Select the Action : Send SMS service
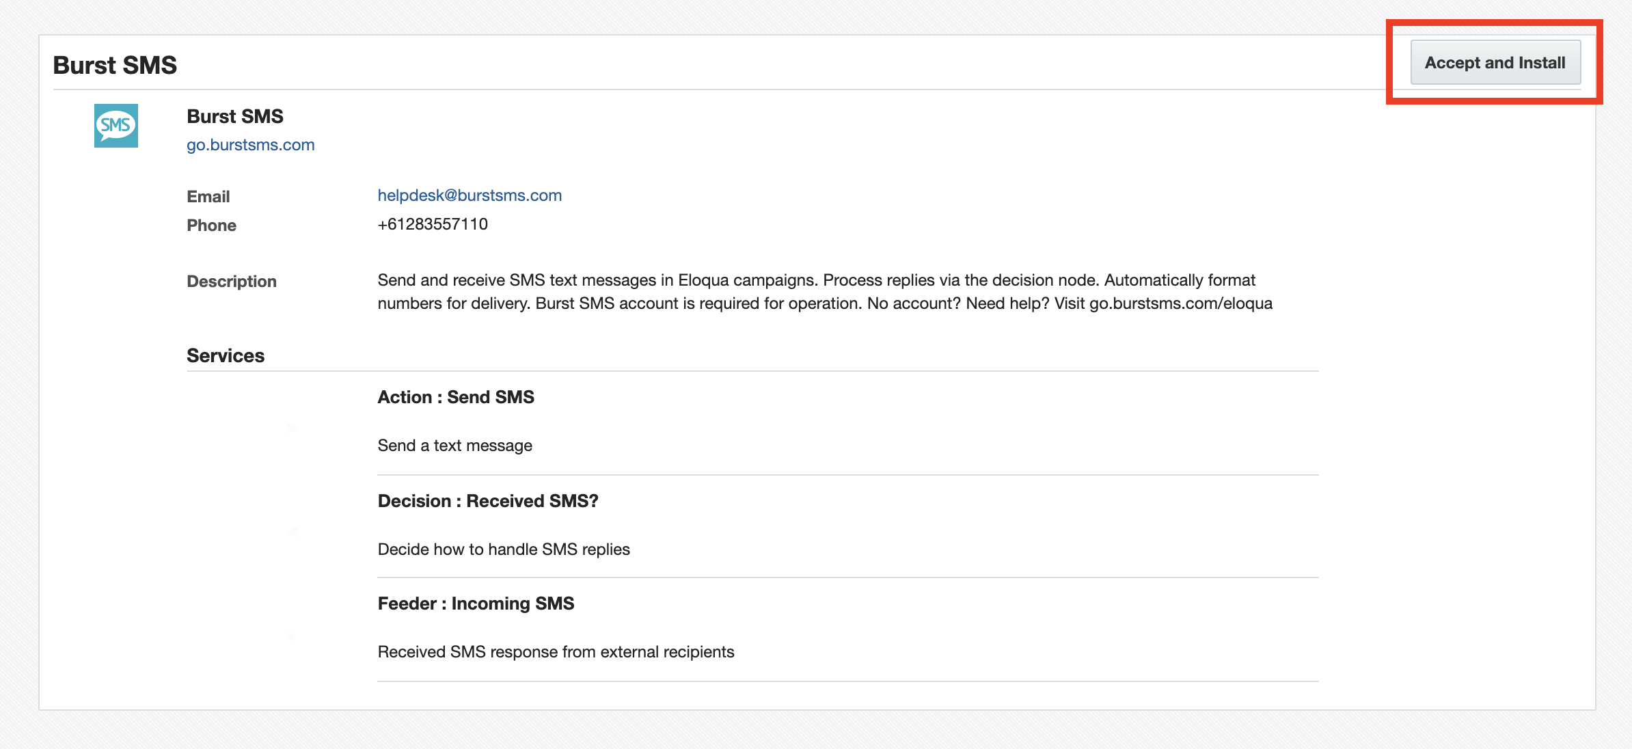This screenshot has height=749, width=1632. (x=456, y=397)
